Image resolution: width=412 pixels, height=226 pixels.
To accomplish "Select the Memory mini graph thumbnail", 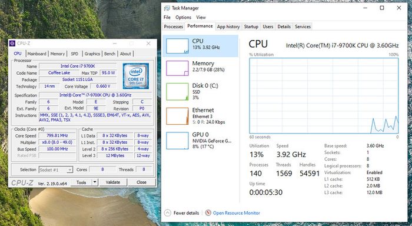I will [x=177, y=68].
